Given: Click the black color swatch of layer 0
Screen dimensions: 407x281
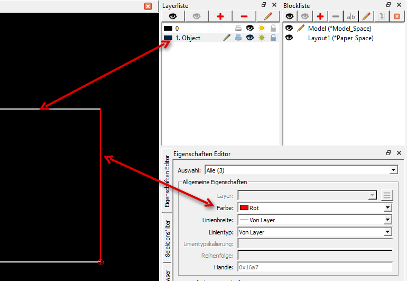Looking at the screenshot, I should coord(168,29).
